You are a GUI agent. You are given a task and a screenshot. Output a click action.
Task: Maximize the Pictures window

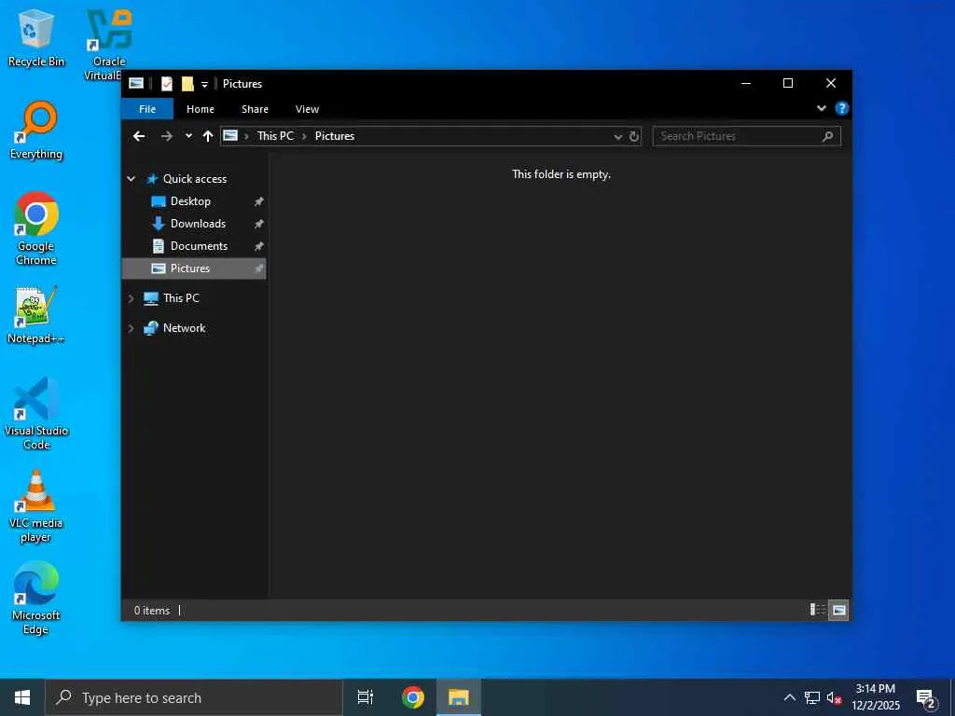[787, 83]
